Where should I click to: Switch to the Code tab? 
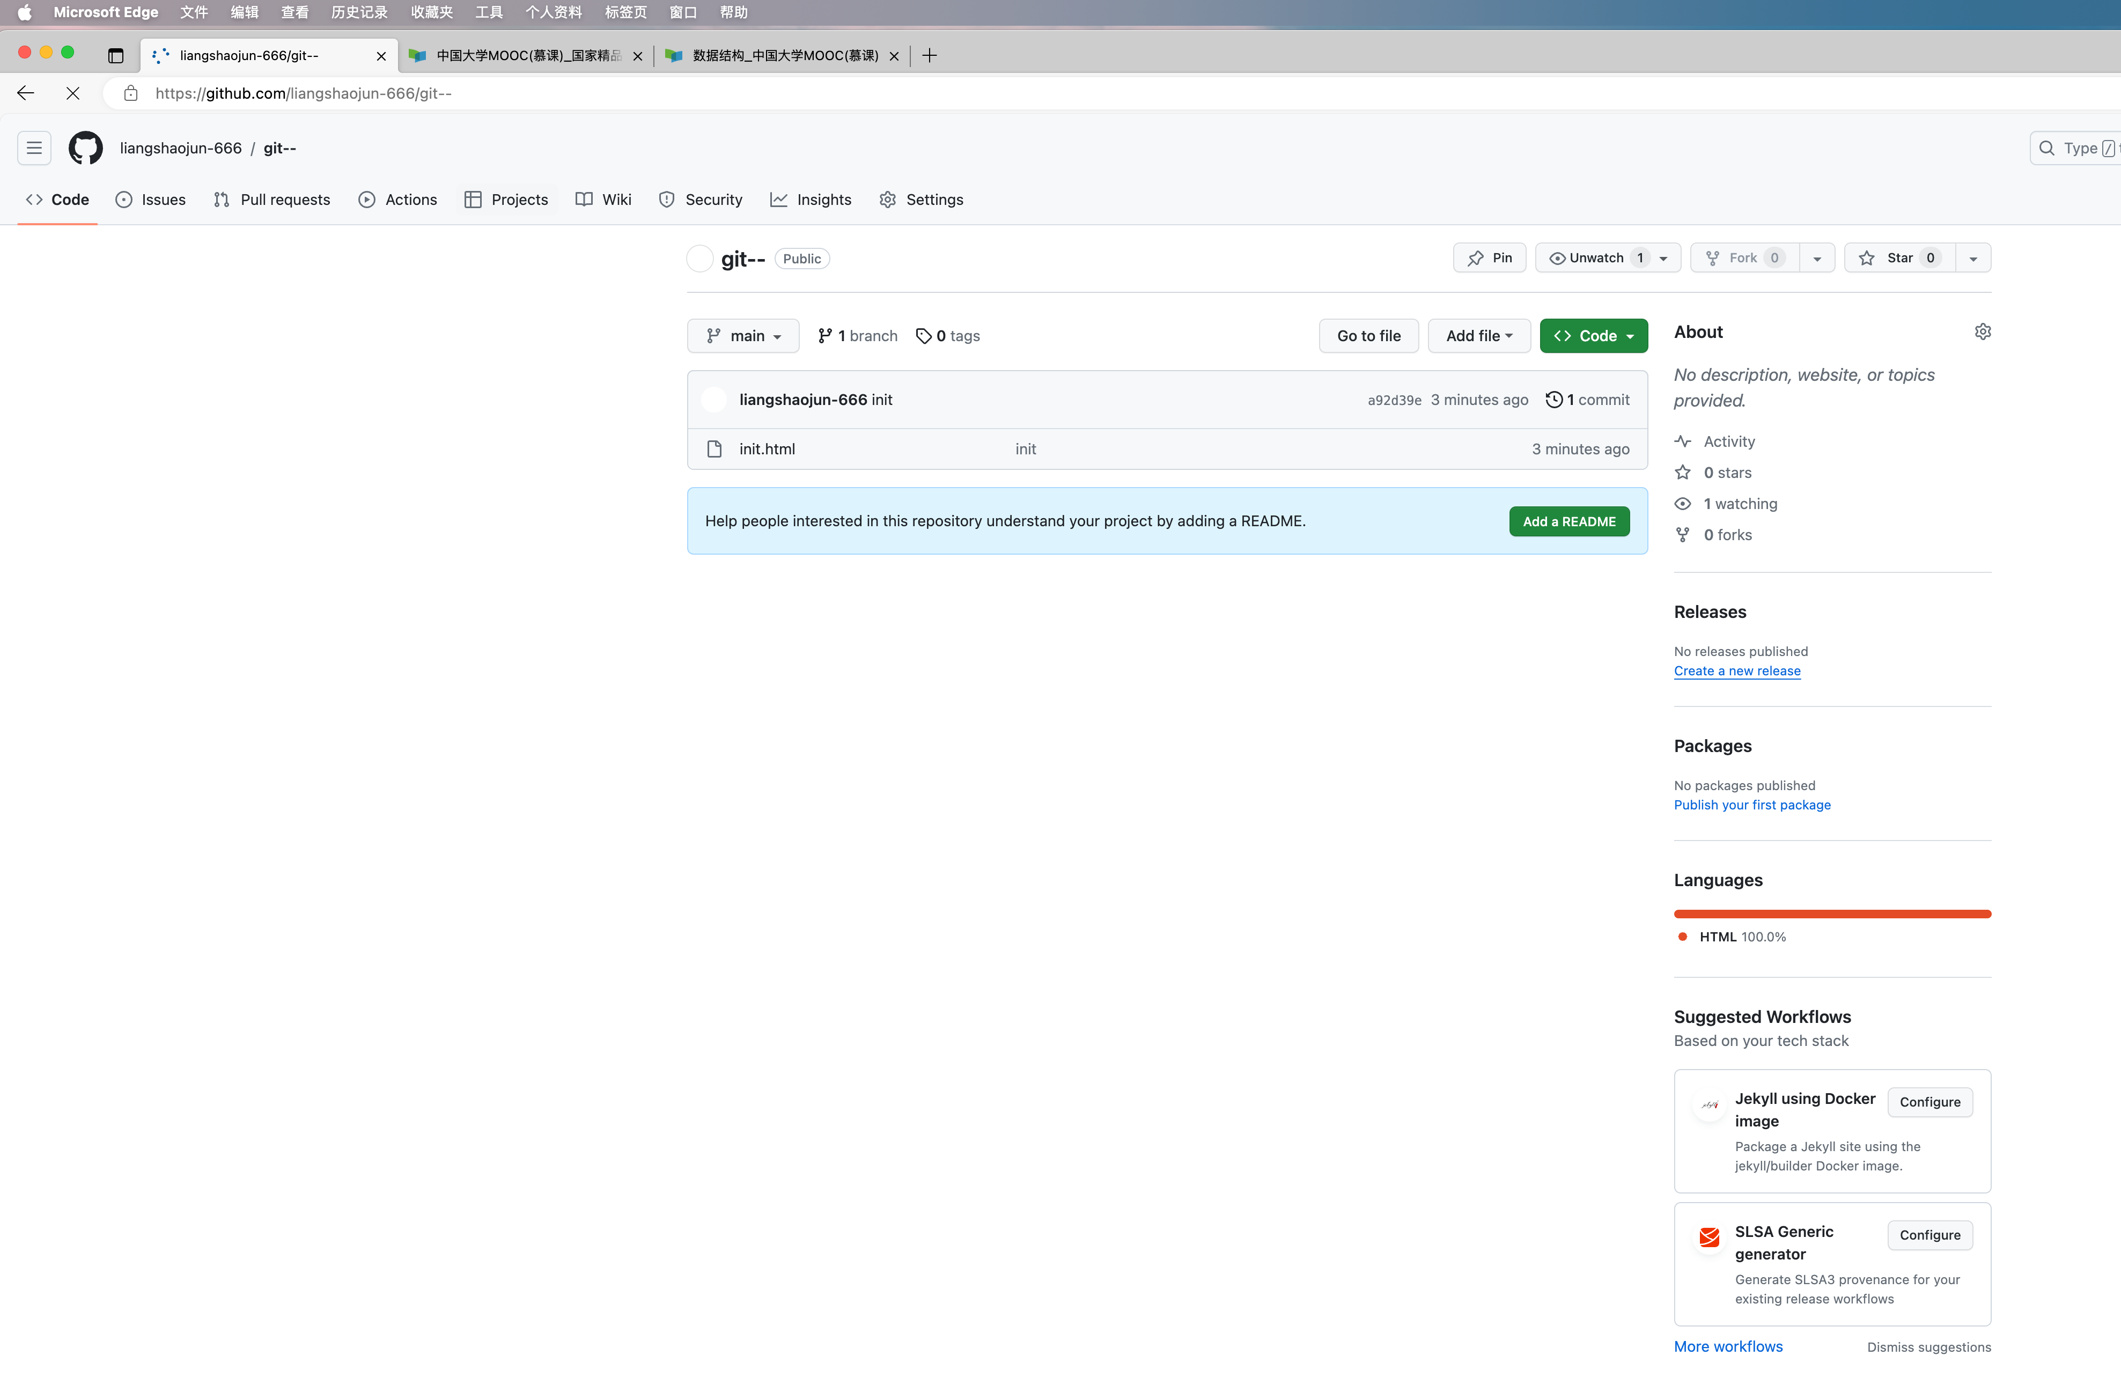pos(57,200)
